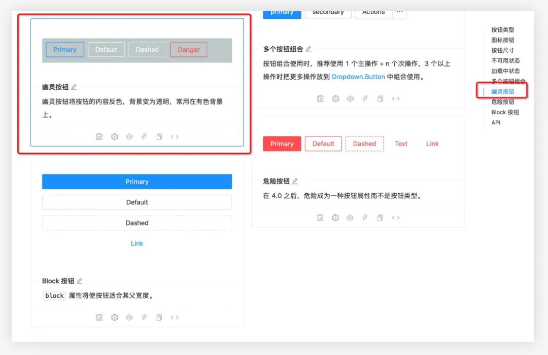Open the Actions dropdown ellipsis button
Viewport: 548px width, 355px height.
point(399,12)
